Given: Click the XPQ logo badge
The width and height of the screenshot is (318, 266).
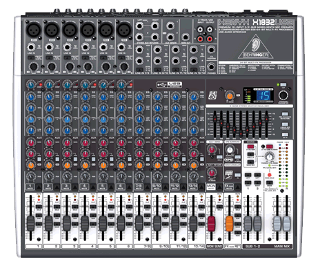Looking at the screenshot, I should [228, 160].
